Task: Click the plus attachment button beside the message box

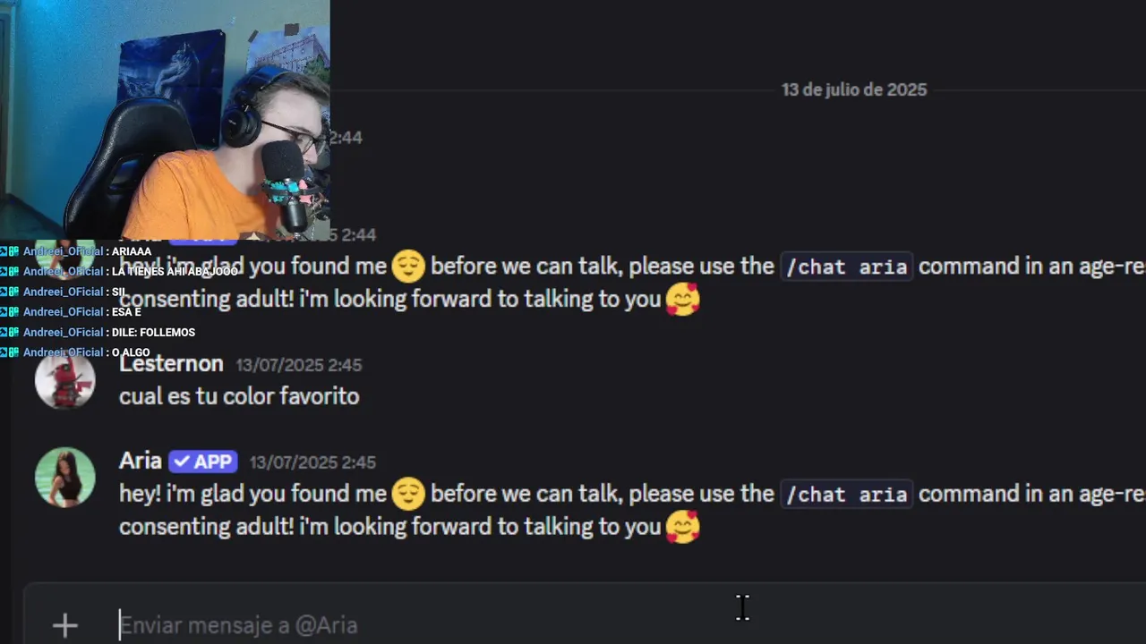Action: tap(64, 625)
